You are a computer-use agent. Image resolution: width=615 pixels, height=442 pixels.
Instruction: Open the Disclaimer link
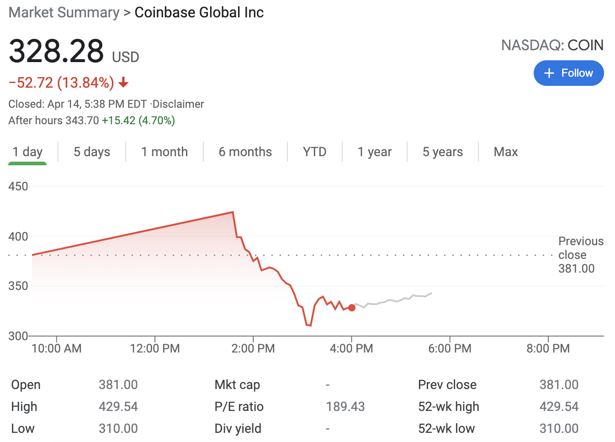178,104
